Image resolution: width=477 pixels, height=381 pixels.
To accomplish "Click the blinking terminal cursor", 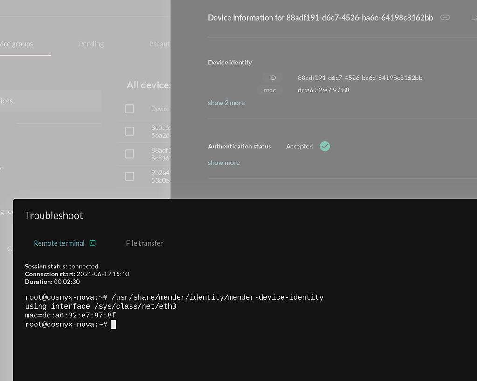I will point(113,324).
